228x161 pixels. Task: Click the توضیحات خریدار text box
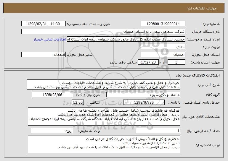point(104,145)
